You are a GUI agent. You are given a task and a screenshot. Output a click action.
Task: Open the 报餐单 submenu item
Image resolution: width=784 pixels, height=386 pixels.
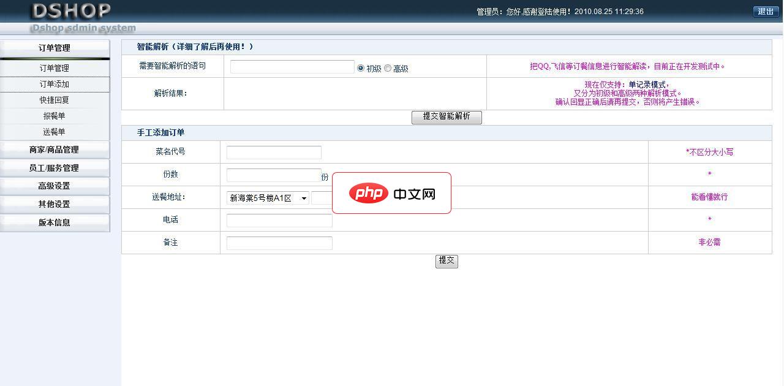pyautogui.click(x=55, y=116)
